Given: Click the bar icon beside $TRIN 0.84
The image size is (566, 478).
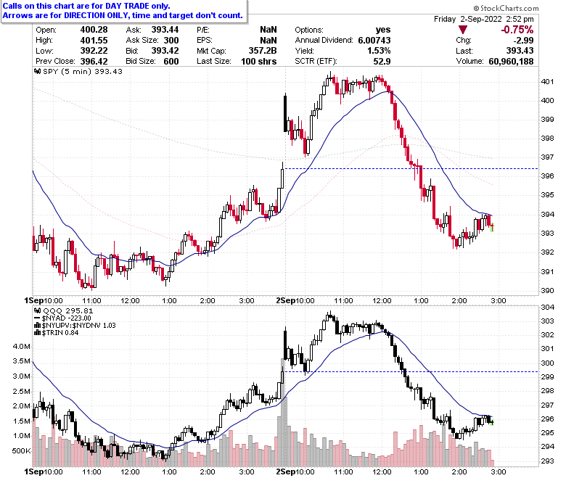Looking at the screenshot, I should tap(37, 333).
